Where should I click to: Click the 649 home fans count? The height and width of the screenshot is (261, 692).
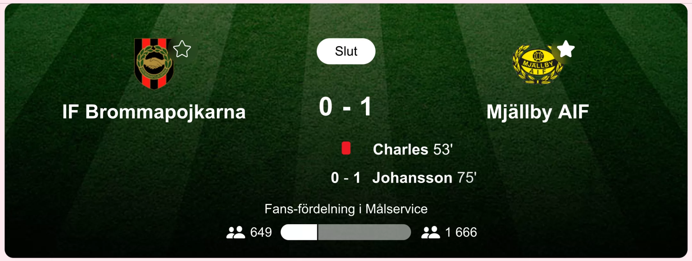(261, 232)
